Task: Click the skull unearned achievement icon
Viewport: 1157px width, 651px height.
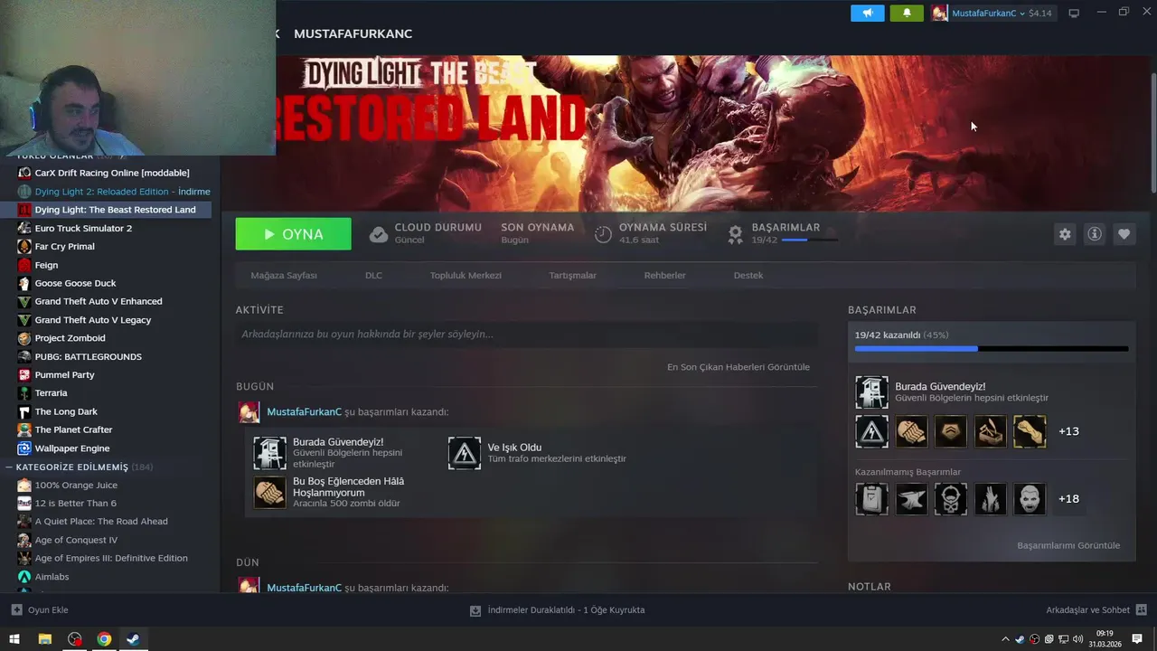Action: click(951, 499)
